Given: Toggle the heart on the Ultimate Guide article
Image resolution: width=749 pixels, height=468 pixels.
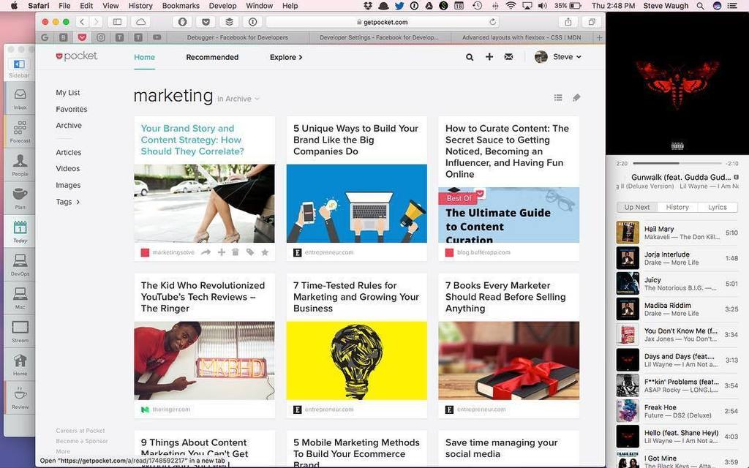Looking at the screenshot, I should [x=480, y=193].
